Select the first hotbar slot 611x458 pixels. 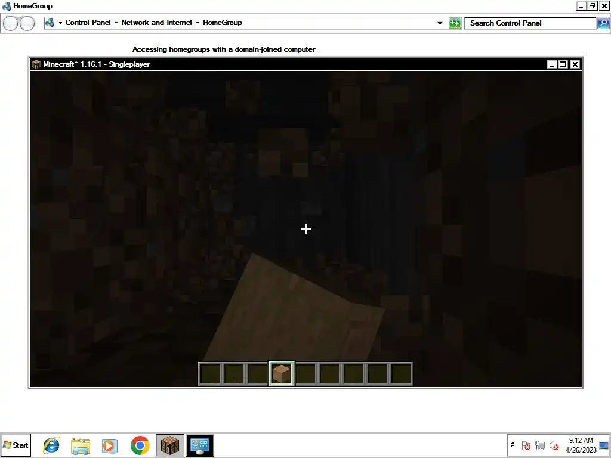(x=210, y=374)
